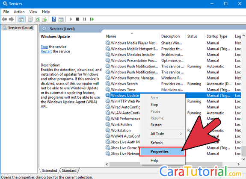Select the Windows Update service row
The image size is (246, 179).
[x=173, y=95]
